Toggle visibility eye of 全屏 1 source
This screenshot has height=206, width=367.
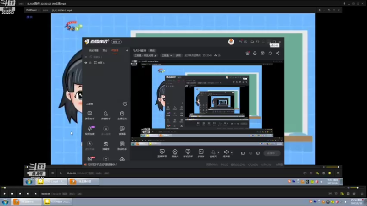(x=86, y=63)
